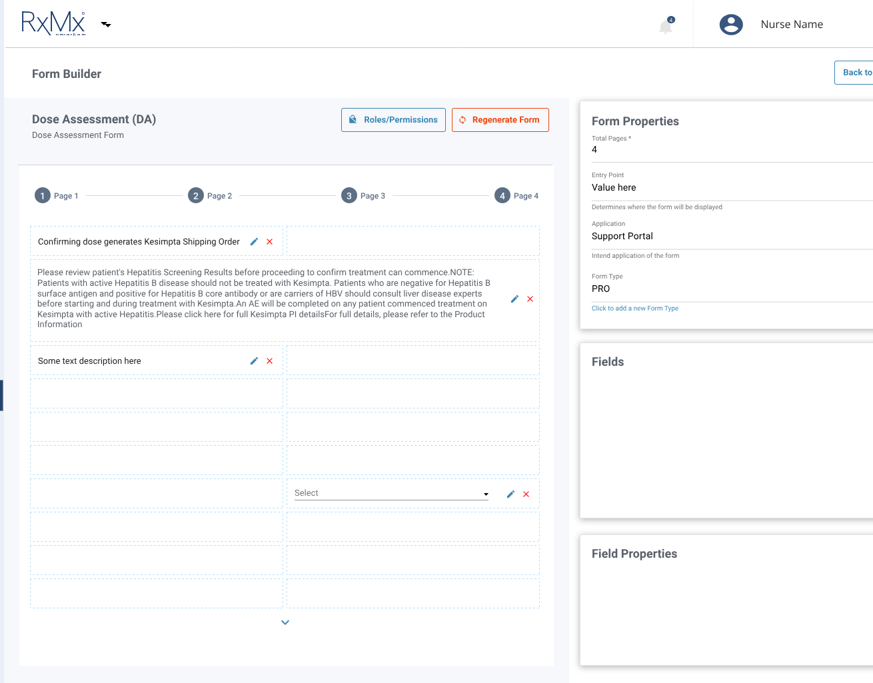Delete 'Some text description here' field
This screenshot has width=873, height=683.
pos(270,361)
